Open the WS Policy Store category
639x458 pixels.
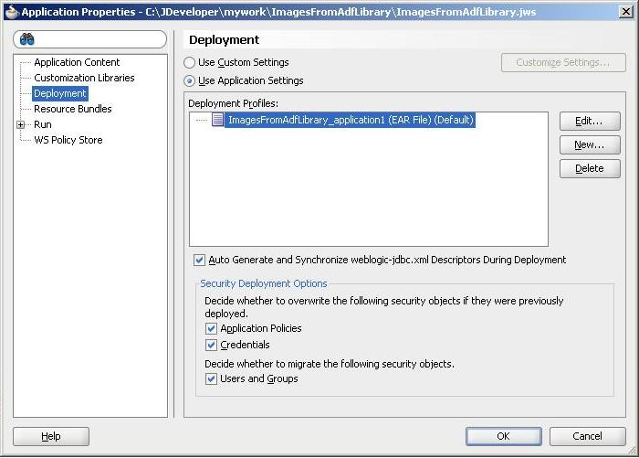[68, 140]
